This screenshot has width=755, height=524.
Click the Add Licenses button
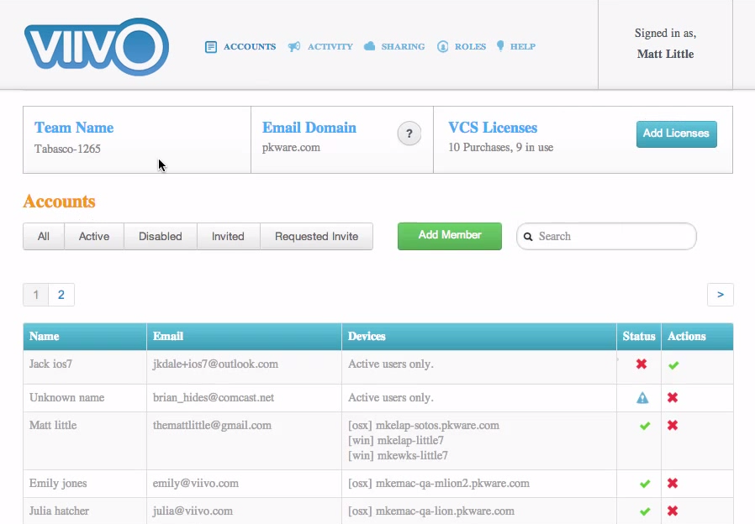tap(676, 134)
